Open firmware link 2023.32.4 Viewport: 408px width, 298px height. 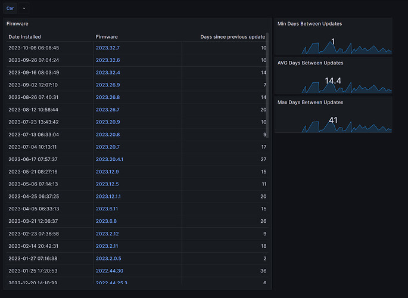(108, 73)
